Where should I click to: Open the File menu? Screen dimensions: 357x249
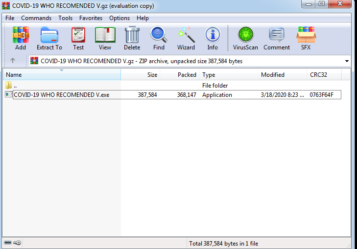(10, 18)
